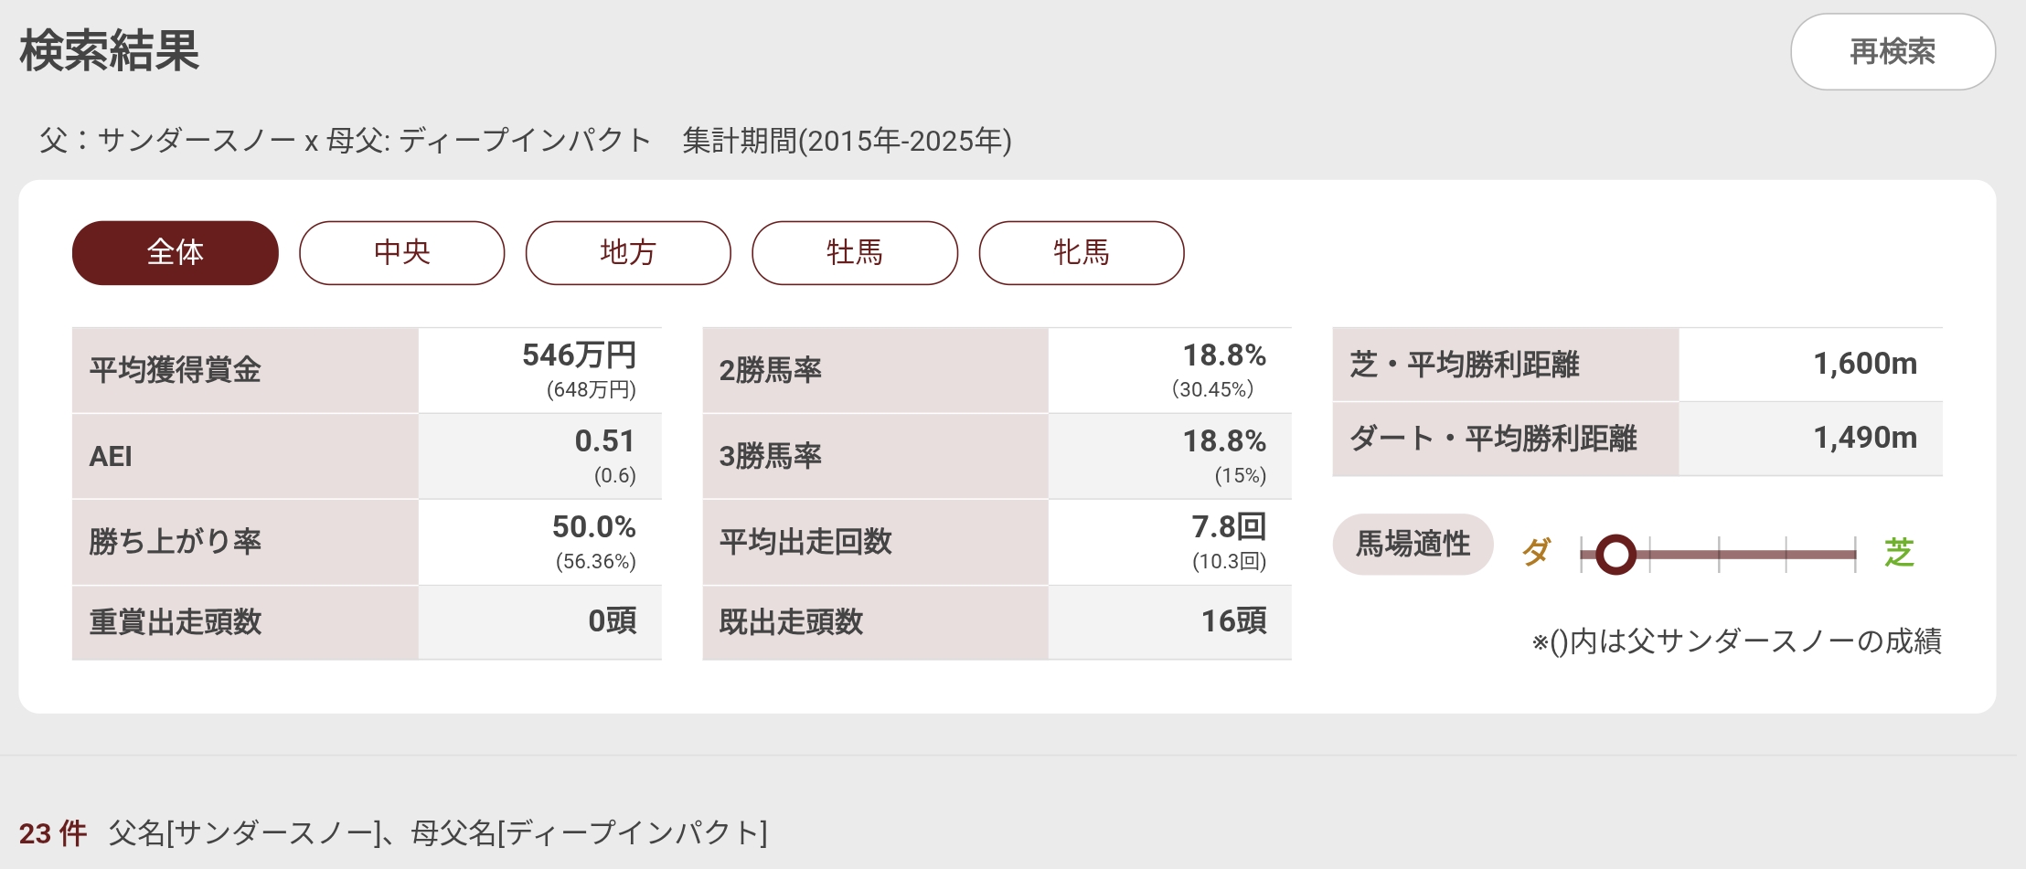Click the ダート・平均勝利距離 row label
Viewport: 2026px width, 869px height.
[1493, 439]
